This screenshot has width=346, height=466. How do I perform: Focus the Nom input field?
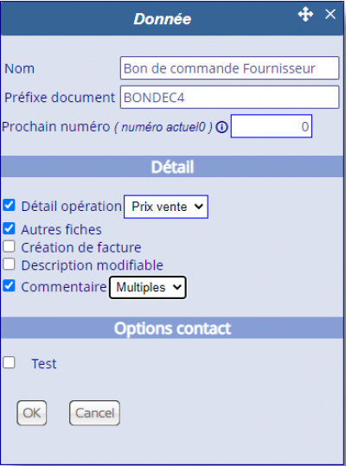229,68
